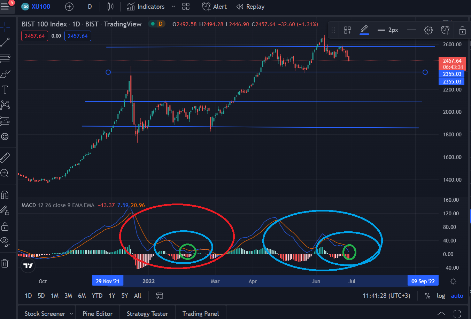Open the Stock Screener tab
Viewport: 471px width, 319px height.
click(x=45, y=314)
